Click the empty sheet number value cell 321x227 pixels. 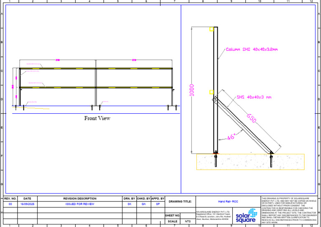188,216
